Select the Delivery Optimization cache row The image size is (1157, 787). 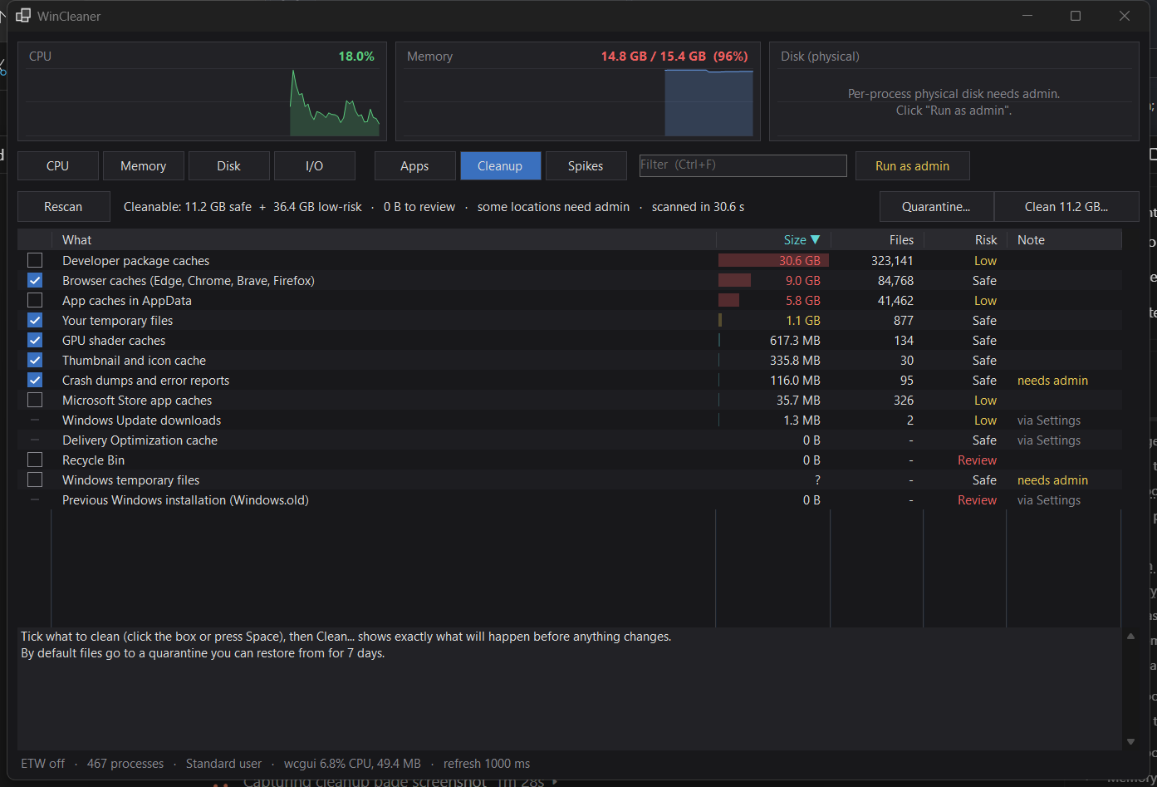click(570, 440)
